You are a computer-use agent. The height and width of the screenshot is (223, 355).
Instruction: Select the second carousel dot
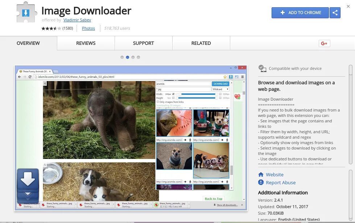pos(128,58)
